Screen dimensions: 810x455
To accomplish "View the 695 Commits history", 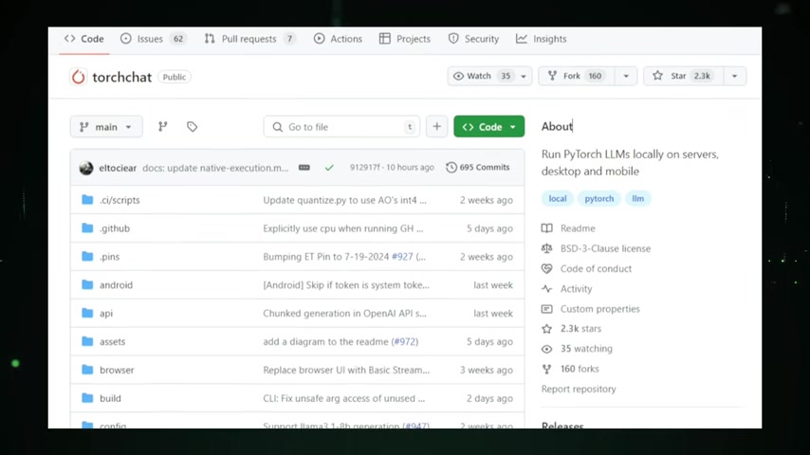I will click(478, 168).
